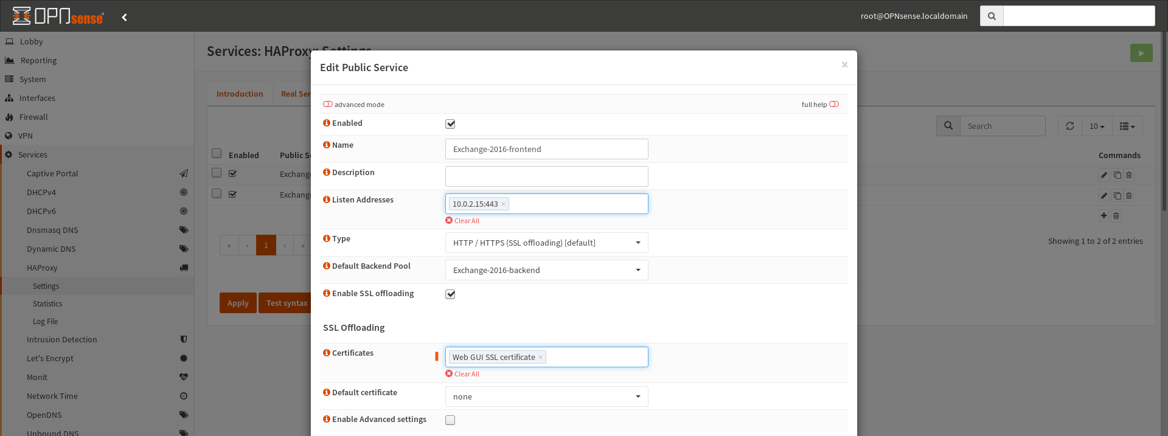Click the OPNsense logo
The height and width of the screenshot is (436, 1168).
point(58,16)
